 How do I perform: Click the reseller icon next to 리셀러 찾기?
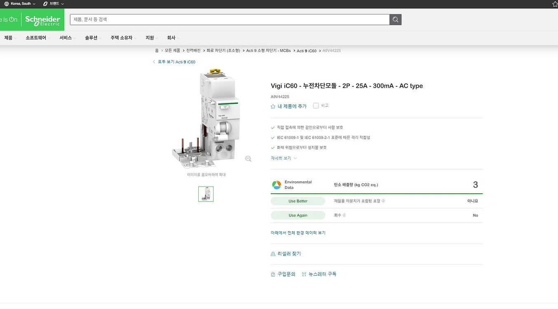point(273,254)
